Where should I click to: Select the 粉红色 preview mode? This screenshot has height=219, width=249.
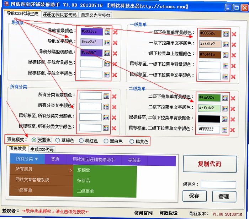pyautogui.click(x=81, y=141)
